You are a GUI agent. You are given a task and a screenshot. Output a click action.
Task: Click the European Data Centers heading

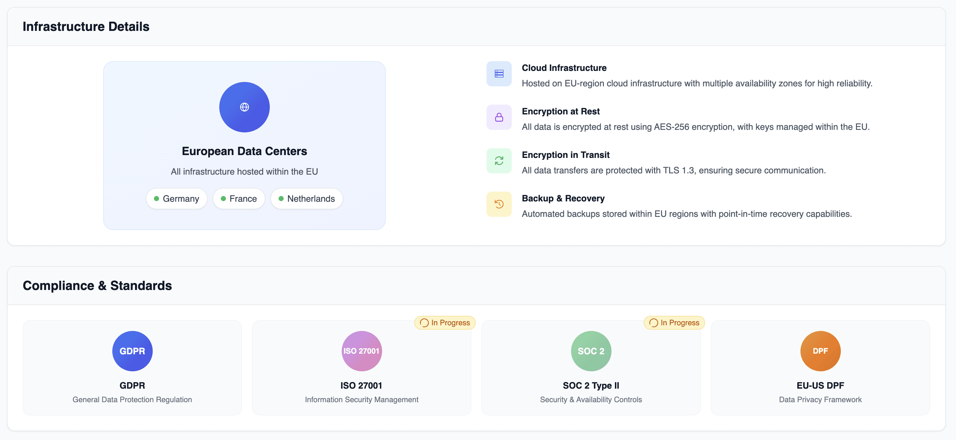pos(244,151)
